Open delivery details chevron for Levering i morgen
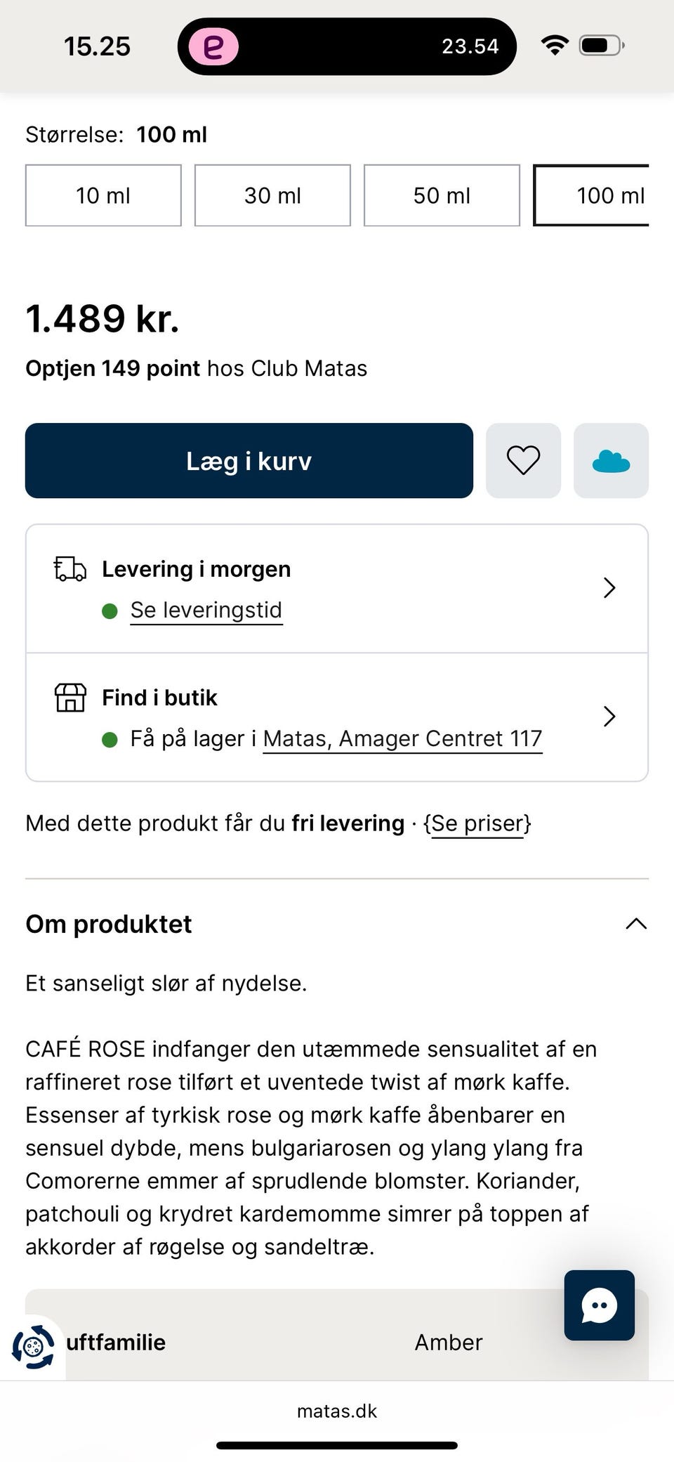 [609, 588]
